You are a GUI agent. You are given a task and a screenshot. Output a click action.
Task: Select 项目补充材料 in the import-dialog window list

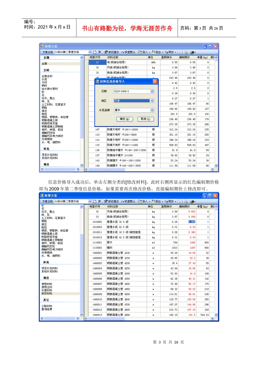pyautogui.click(x=50, y=155)
